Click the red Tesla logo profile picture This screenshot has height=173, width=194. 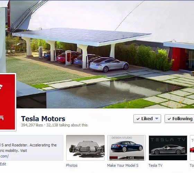coord(8,102)
